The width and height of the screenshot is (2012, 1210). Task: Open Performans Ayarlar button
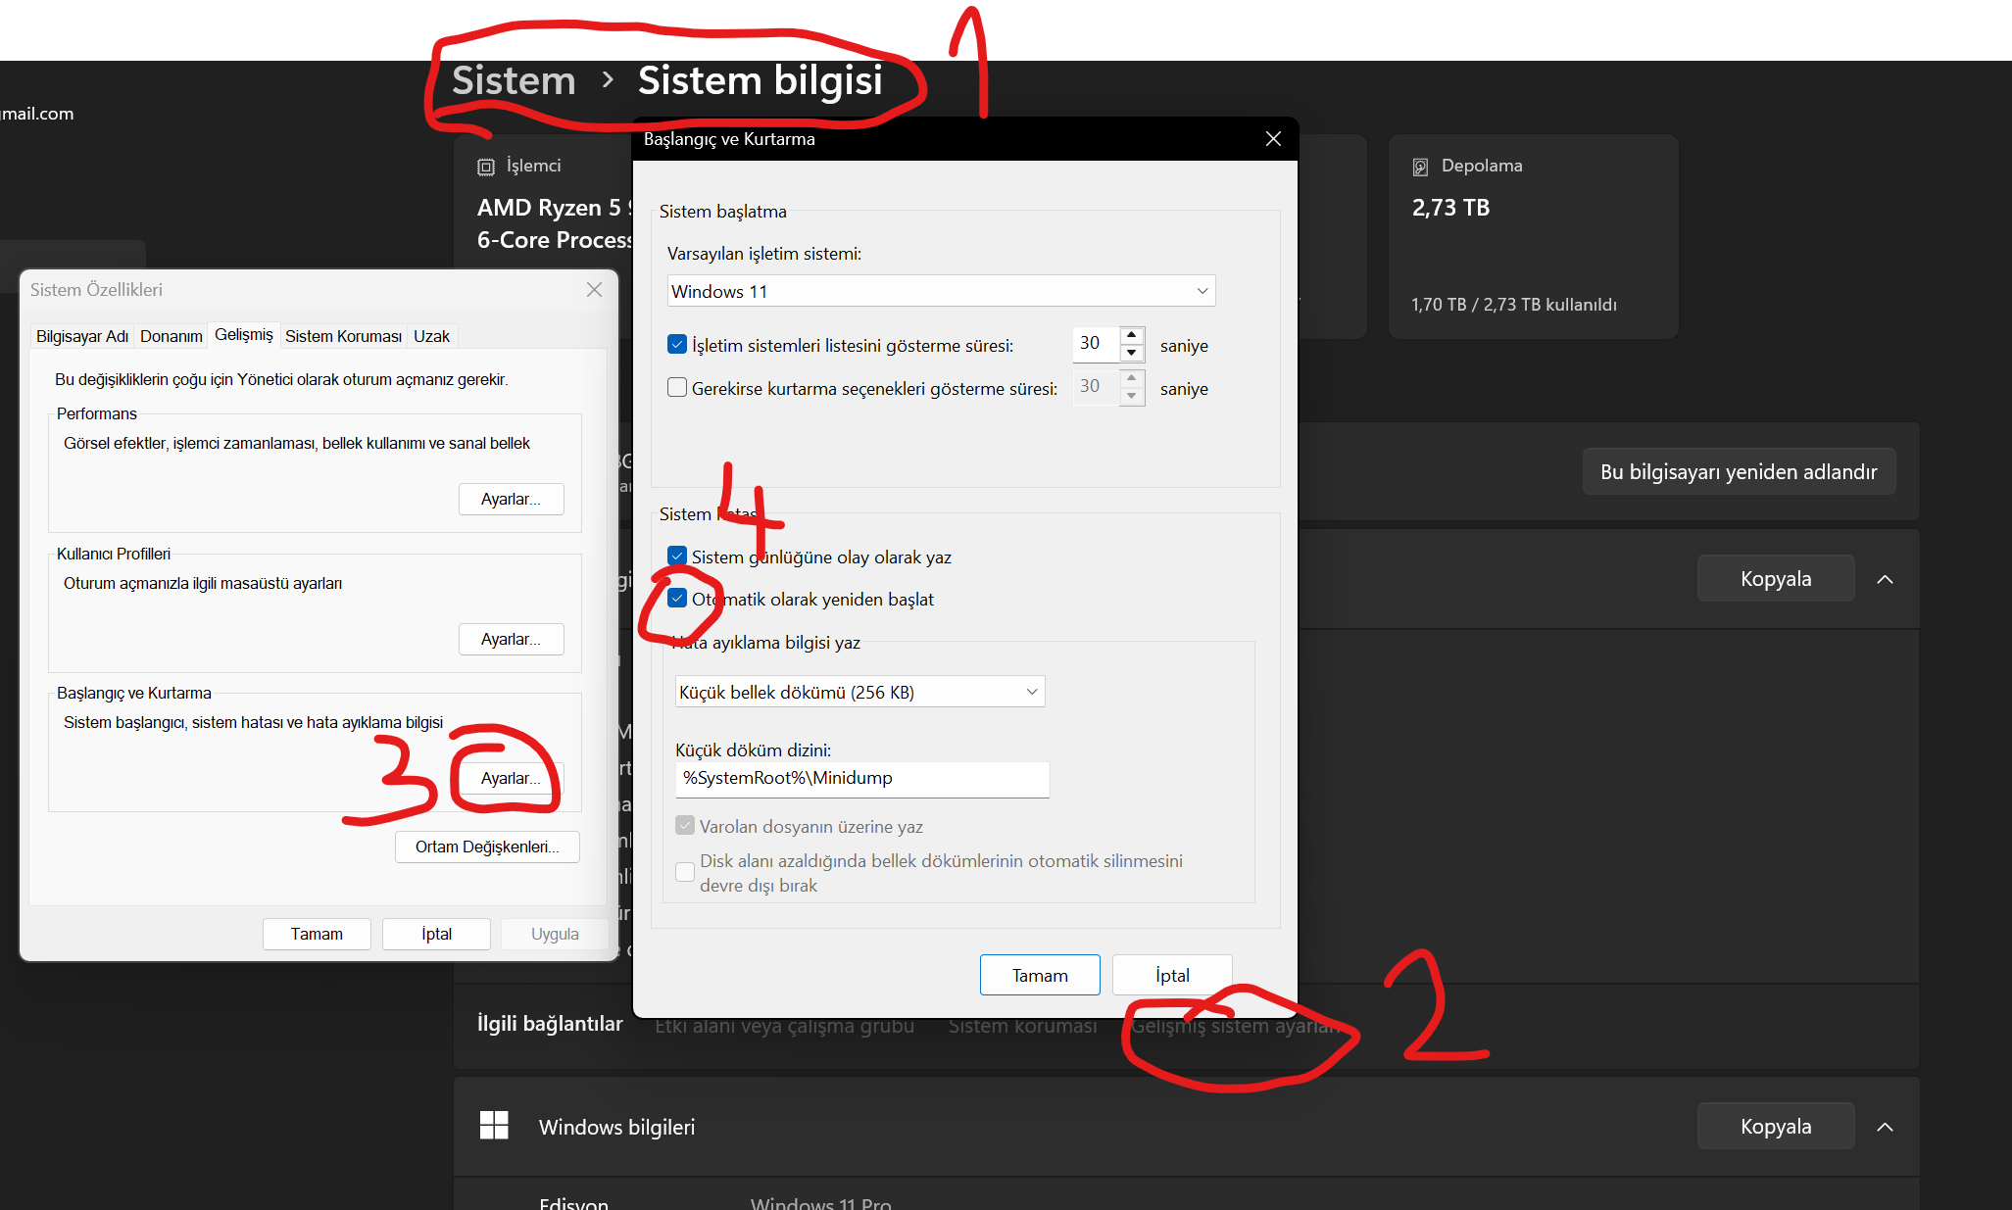click(x=511, y=499)
